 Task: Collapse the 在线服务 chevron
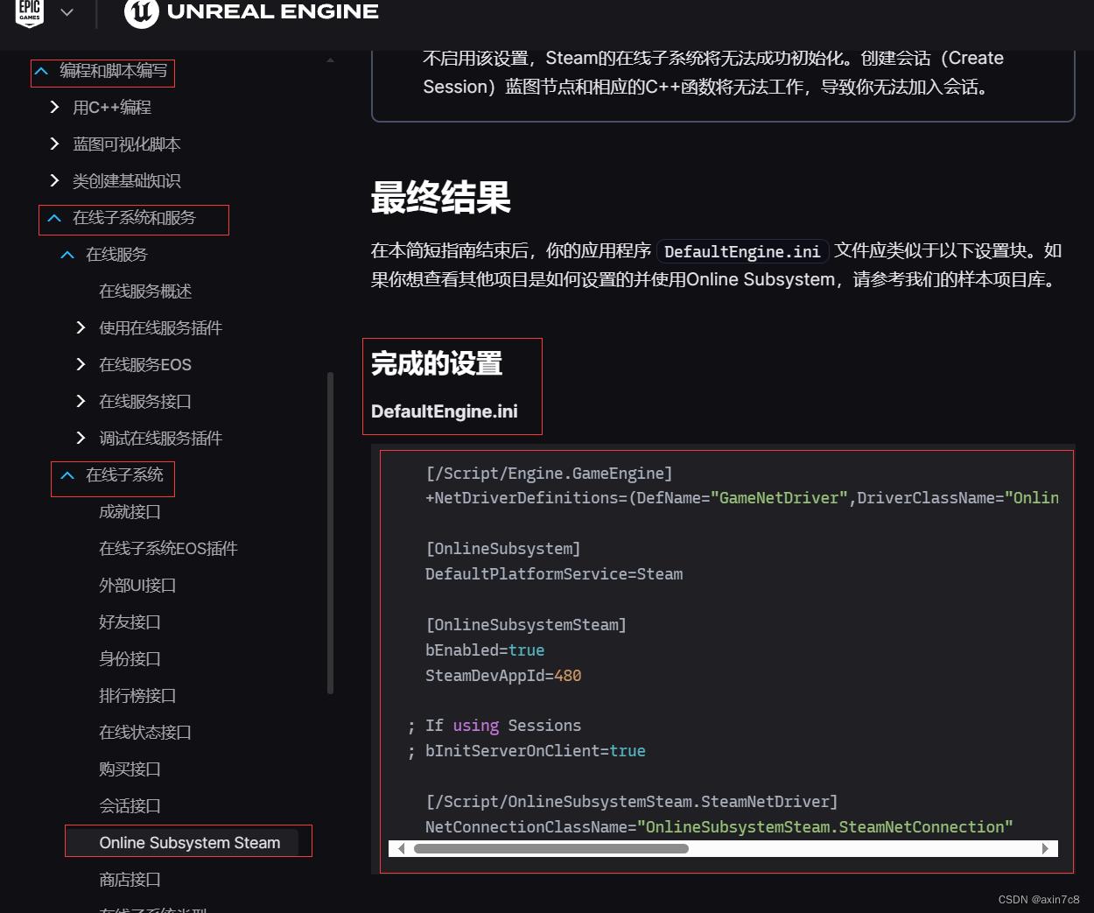[x=67, y=255]
